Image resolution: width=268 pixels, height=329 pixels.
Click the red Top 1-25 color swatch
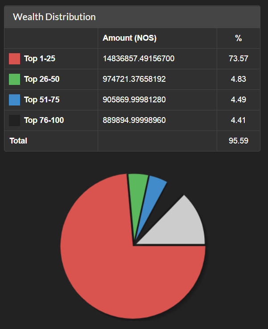click(14, 59)
